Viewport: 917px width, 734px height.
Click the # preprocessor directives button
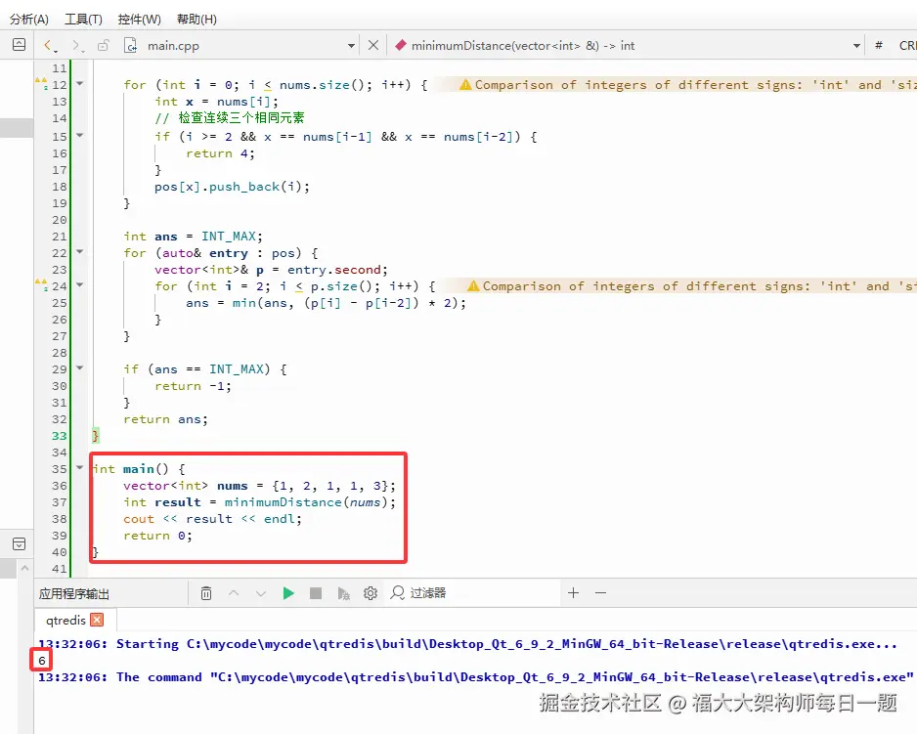click(879, 45)
